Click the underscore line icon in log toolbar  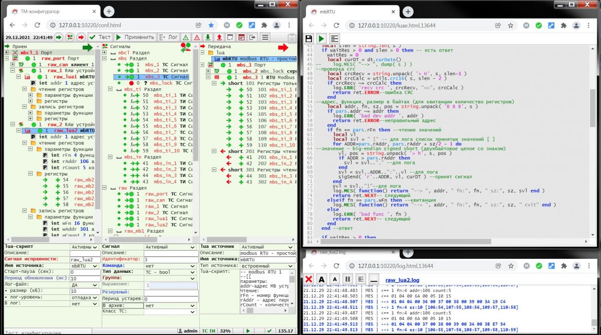pos(373,279)
